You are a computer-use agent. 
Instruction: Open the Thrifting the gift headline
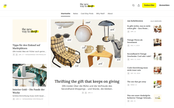tap(87, 82)
